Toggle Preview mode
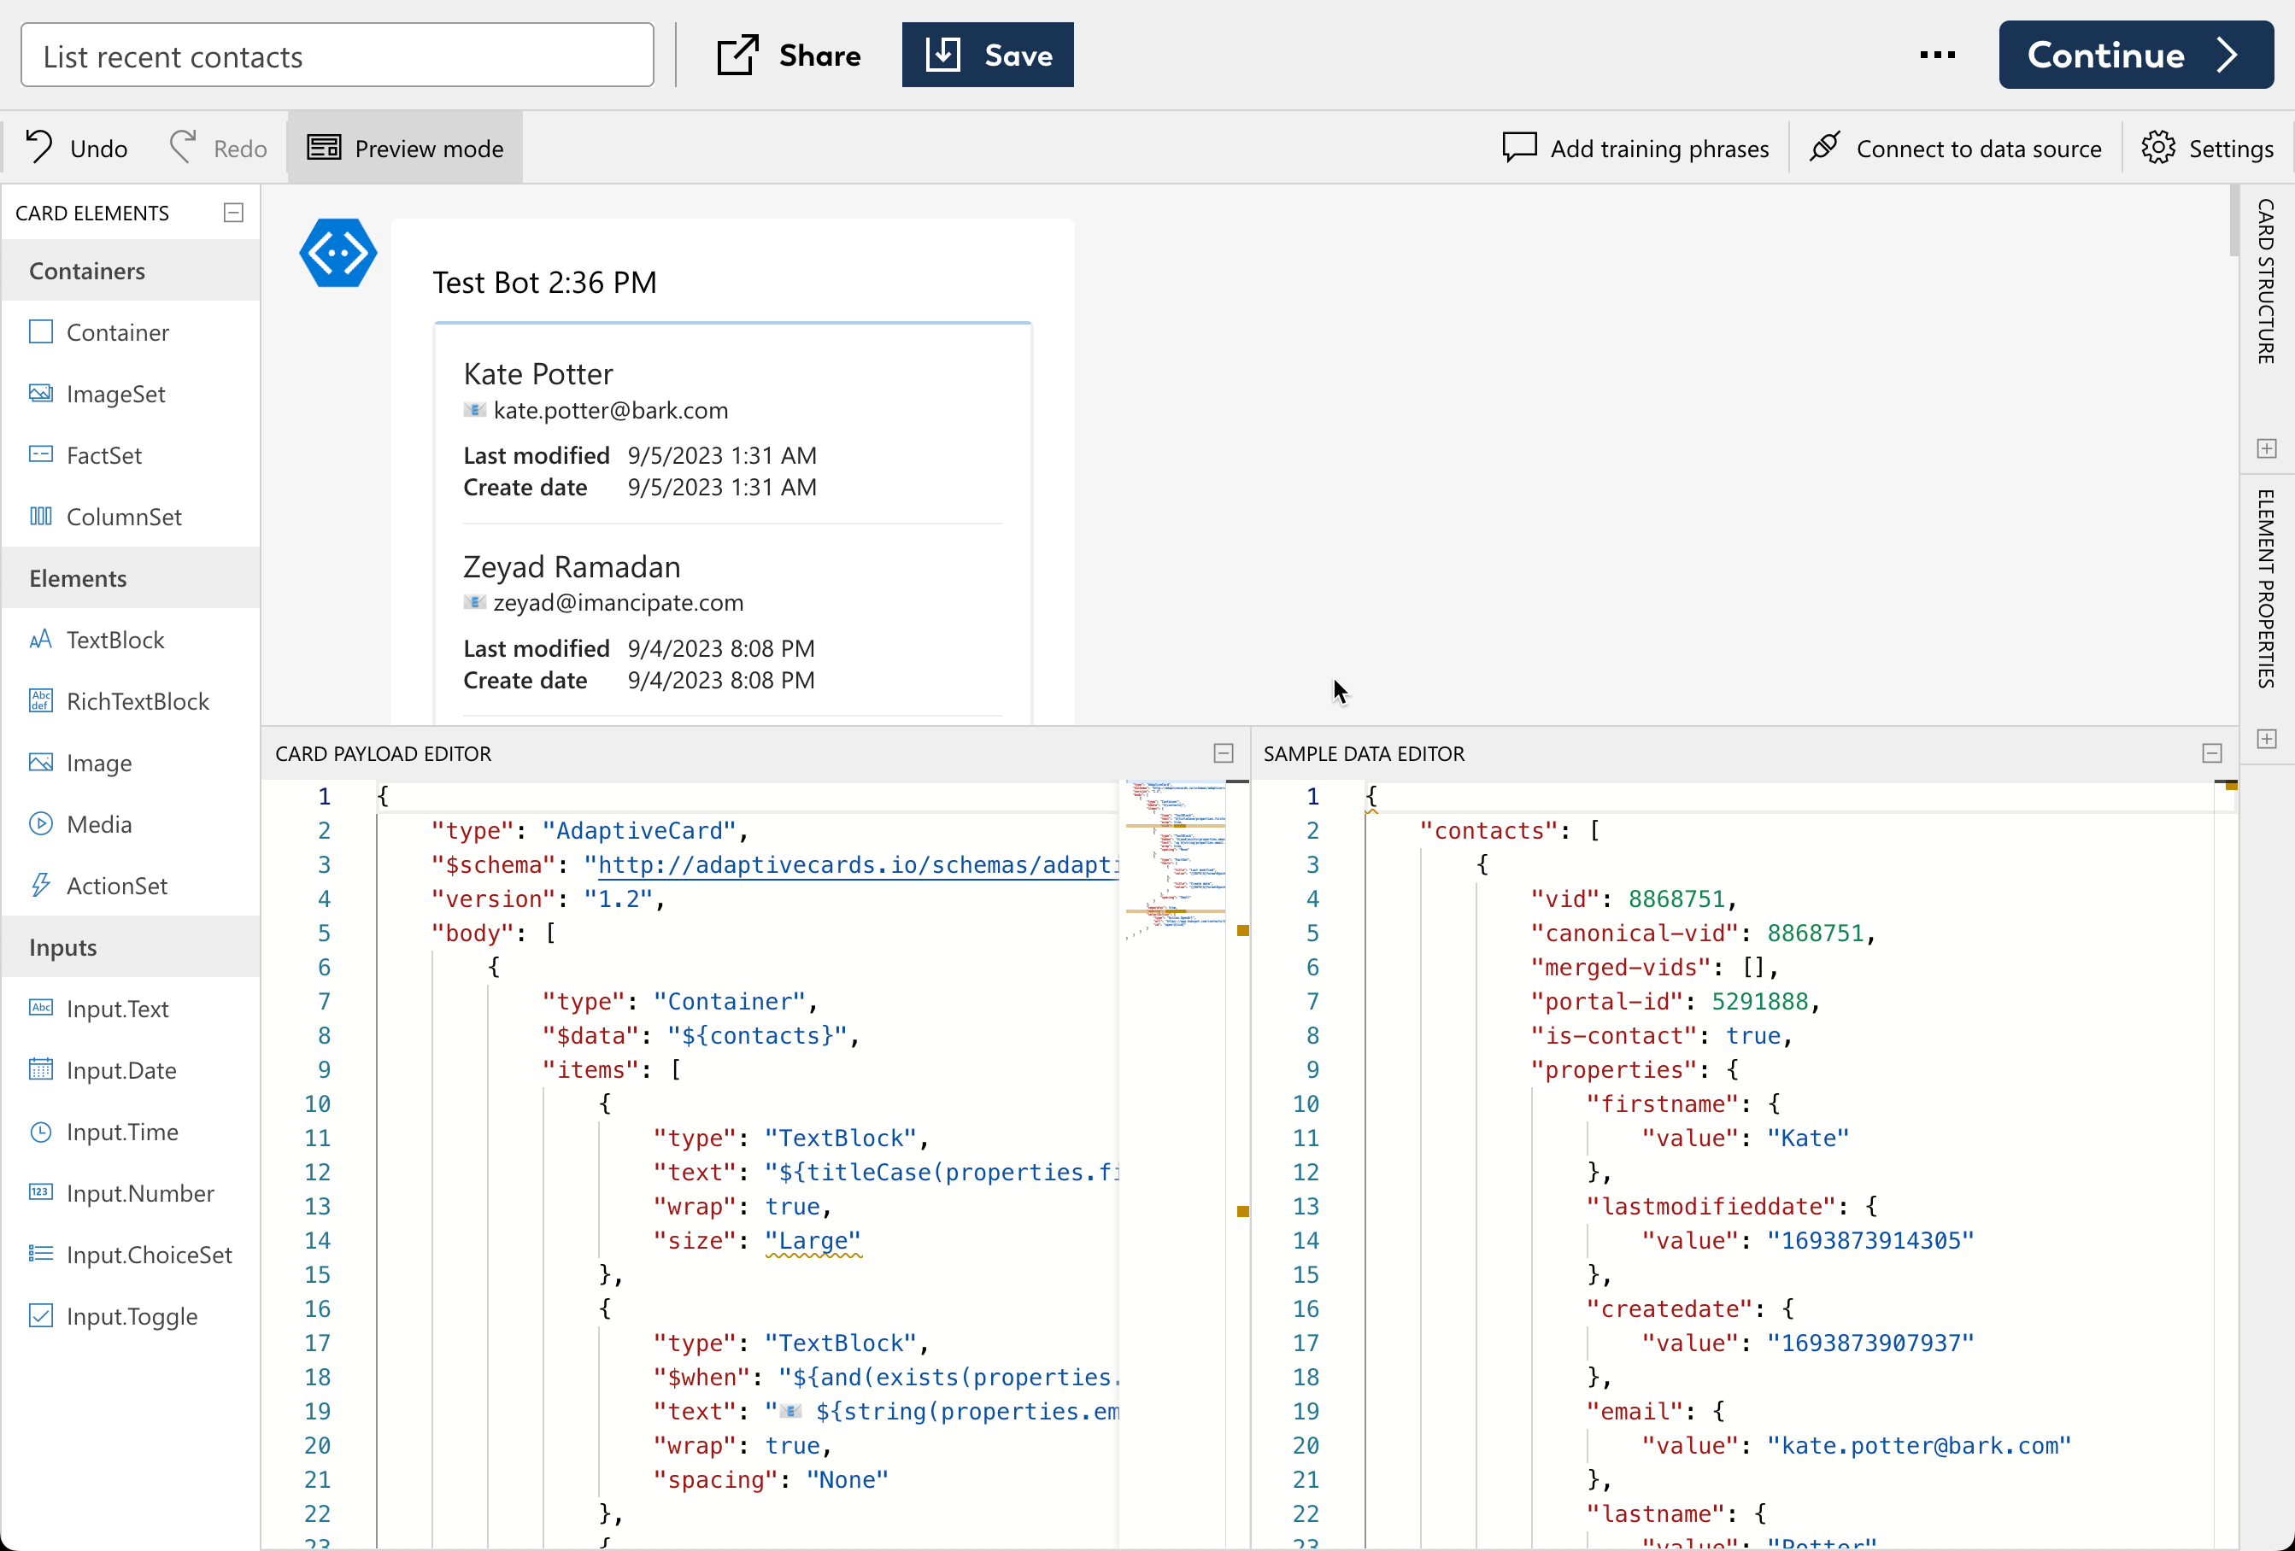Viewport: 2295px width, 1551px height. (x=405, y=148)
